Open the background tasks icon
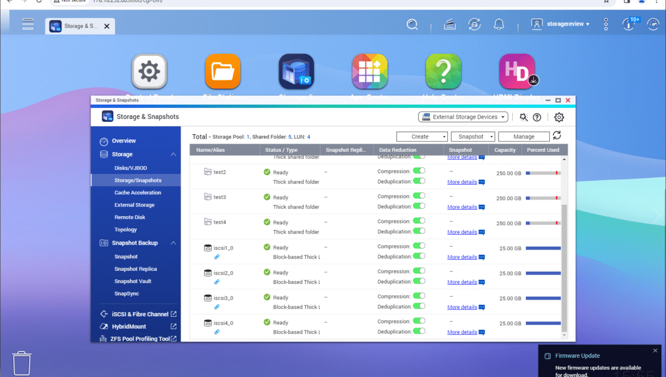Screen dimensions: 666x377 [x=450, y=24]
